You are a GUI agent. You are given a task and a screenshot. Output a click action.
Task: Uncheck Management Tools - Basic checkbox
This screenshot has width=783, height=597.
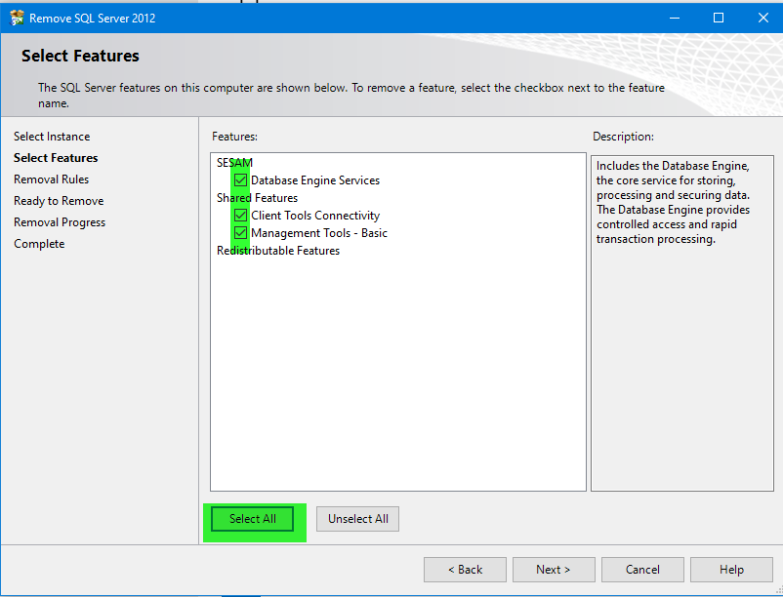point(241,233)
